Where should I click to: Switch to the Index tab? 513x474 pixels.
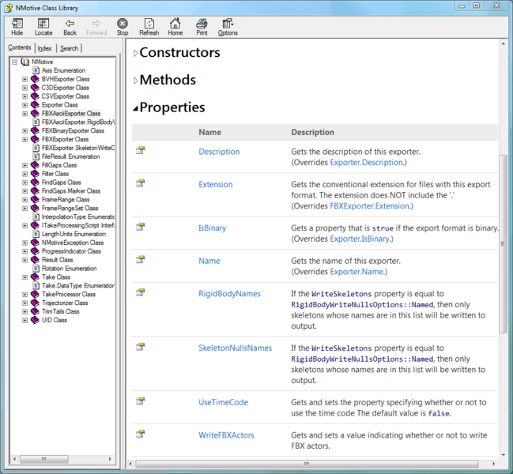[45, 48]
